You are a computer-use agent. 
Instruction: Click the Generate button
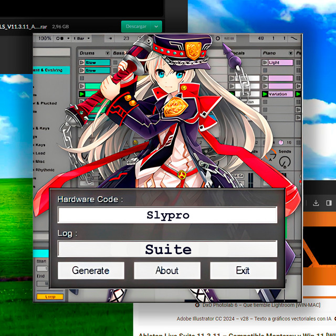(x=91, y=270)
